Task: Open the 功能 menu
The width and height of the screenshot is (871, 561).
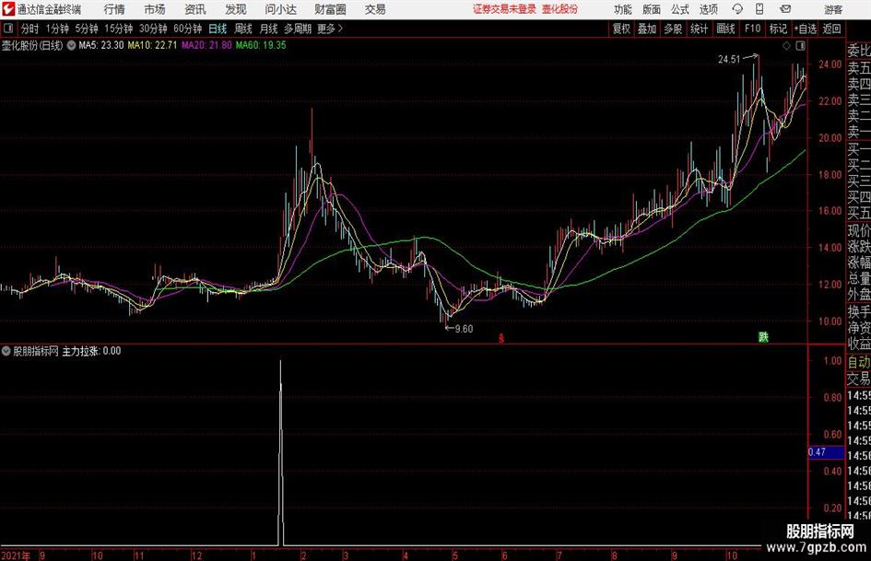Action: (623, 9)
